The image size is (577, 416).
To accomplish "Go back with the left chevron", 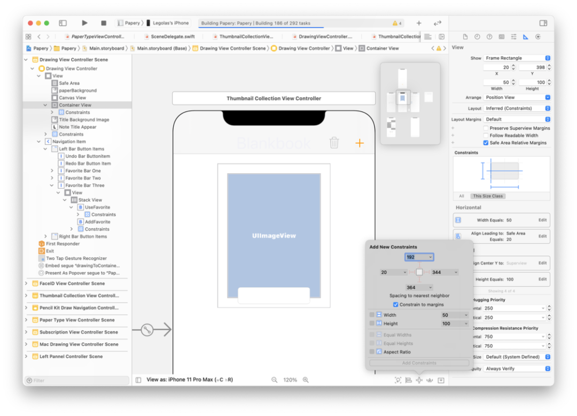I will 39,36.
